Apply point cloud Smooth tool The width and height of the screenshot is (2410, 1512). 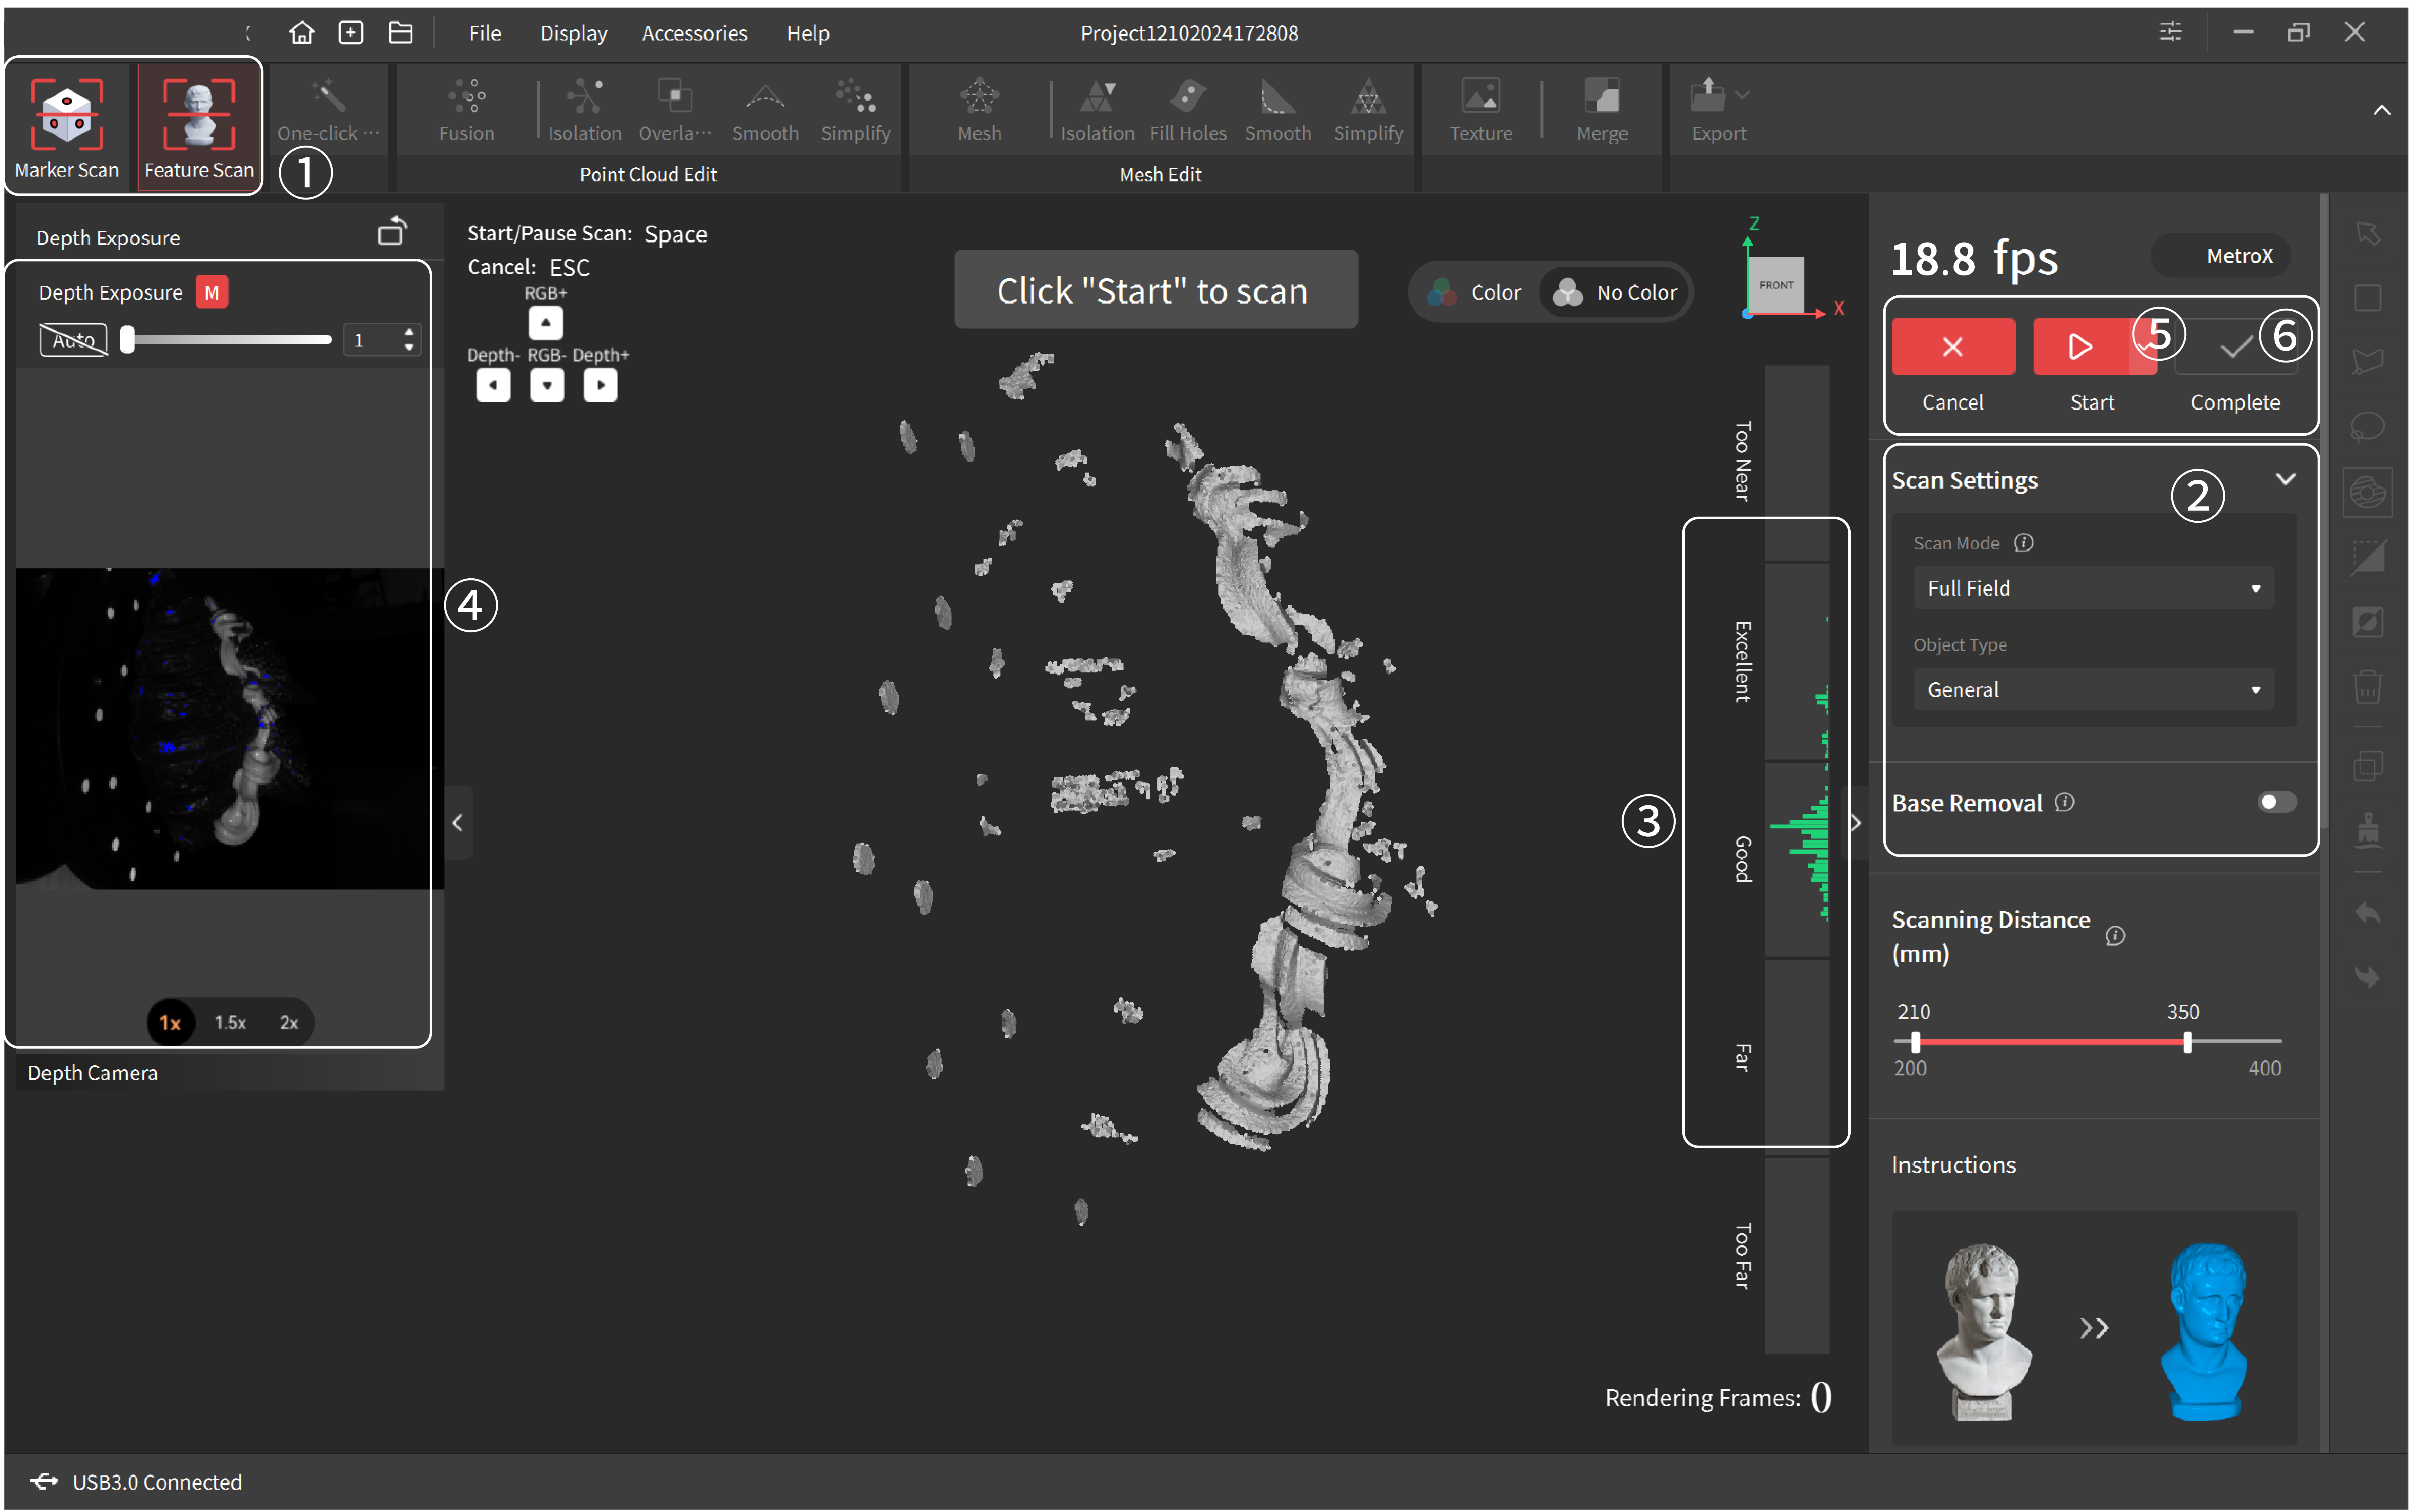coord(765,110)
